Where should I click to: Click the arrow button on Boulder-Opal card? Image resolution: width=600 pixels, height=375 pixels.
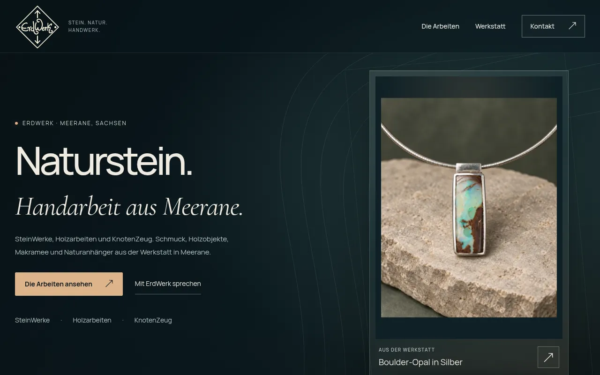pos(548,357)
